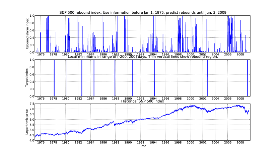Click year '1976' under the Target index chart
Image resolution: width=278 pixels, height=156 pixels.
(x=41, y=99)
